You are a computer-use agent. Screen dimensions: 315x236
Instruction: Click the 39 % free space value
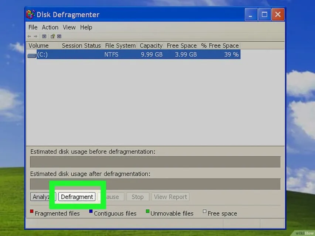(x=232, y=55)
